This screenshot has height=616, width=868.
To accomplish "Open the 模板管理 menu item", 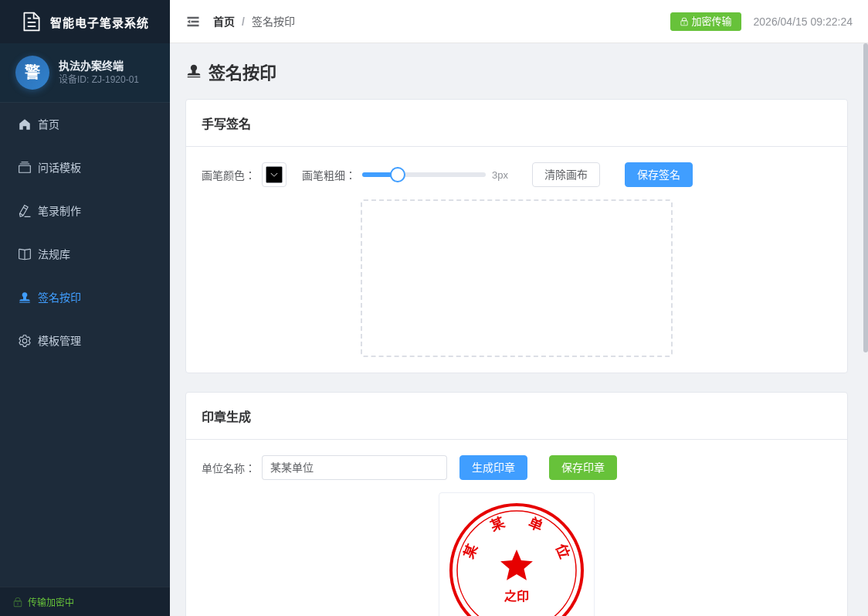I will point(85,341).
